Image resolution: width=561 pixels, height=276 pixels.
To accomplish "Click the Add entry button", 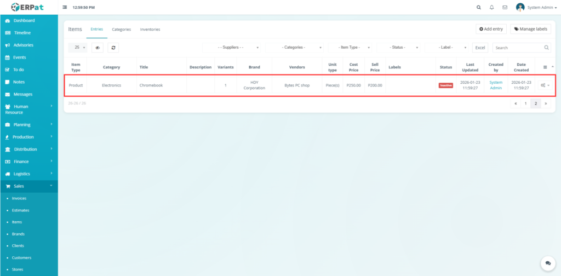I will click(490, 29).
